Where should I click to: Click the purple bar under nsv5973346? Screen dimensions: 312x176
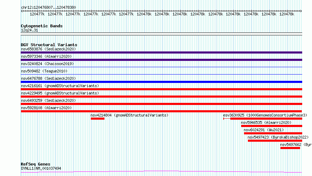coord(161,60)
